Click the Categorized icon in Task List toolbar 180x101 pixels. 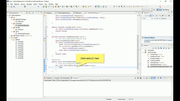coord(150,16)
